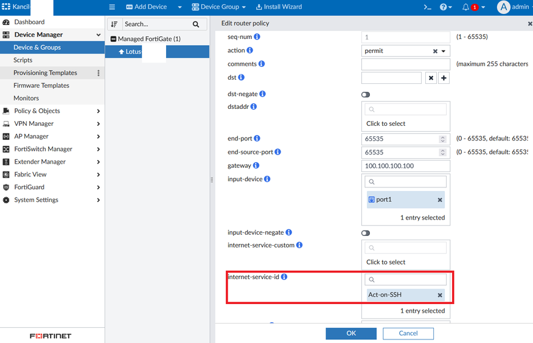Image resolution: width=533 pixels, height=343 pixels.
Task: Show info tooltip for end-port
Action: [257, 138]
